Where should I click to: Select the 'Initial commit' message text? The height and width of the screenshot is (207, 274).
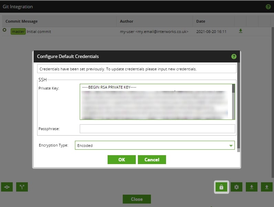pyautogui.click(x=39, y=32)
